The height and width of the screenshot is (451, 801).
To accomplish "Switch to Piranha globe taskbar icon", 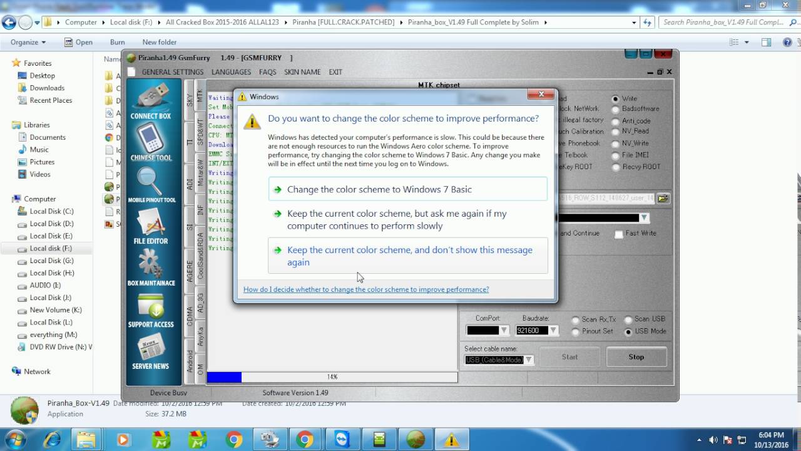I will coord(415,439).
